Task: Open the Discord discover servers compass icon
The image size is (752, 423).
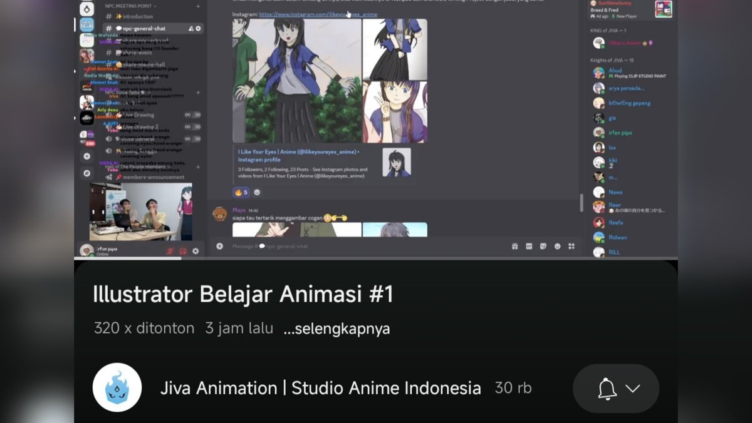Action: tap(86, 173)
